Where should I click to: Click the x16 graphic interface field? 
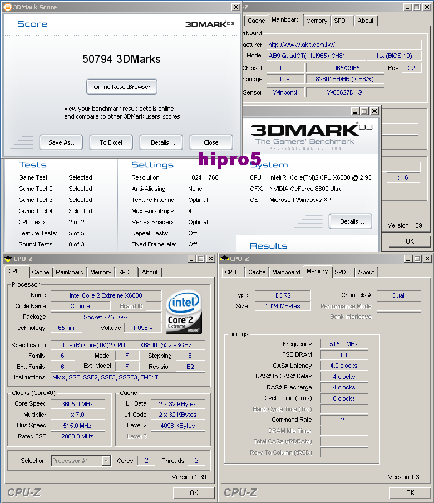point(403,177)
